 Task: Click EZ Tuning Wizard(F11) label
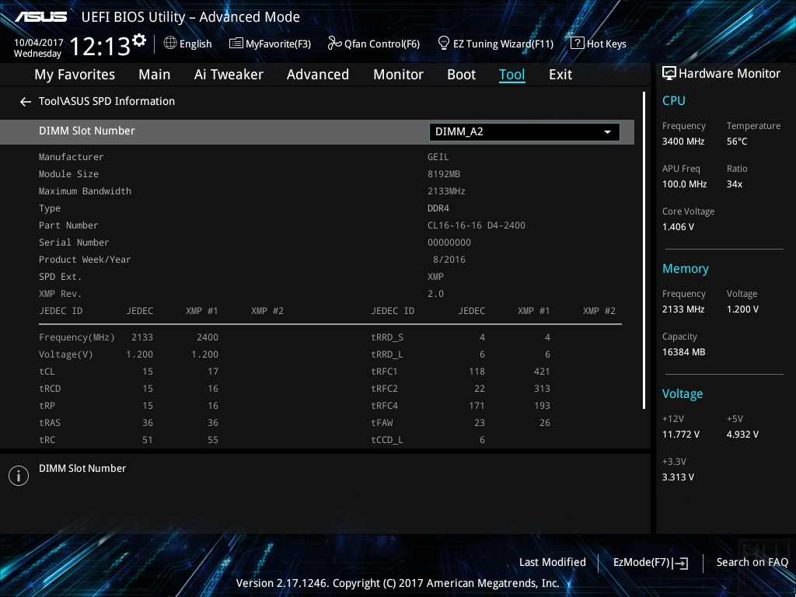(x=503, y=44)
